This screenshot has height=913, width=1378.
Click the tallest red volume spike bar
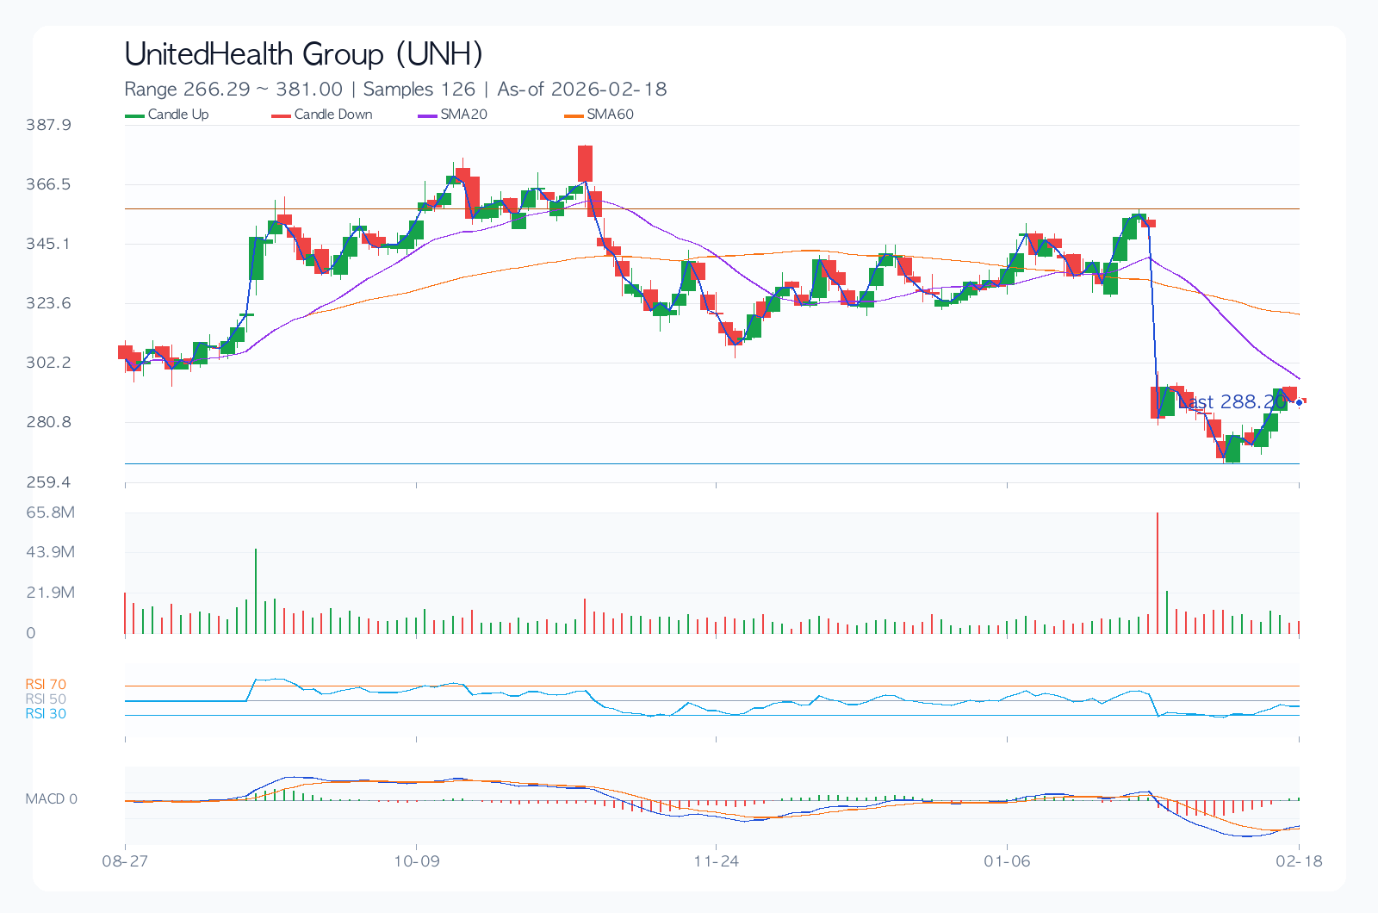click(1158, 573)
